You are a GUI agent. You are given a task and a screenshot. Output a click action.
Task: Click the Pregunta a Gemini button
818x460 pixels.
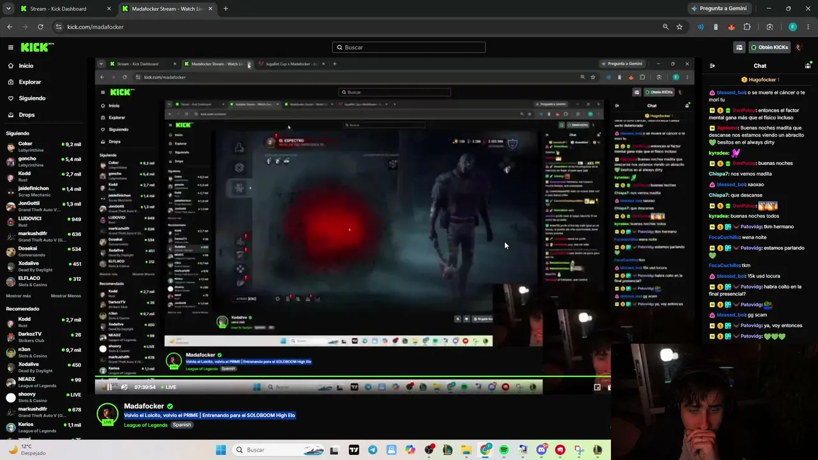click(719, 9)
